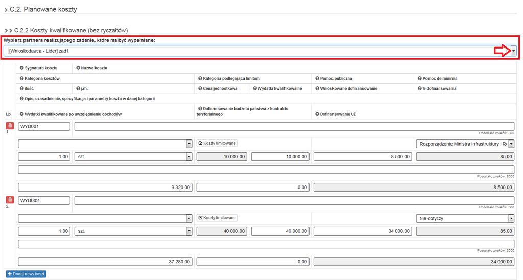Click cost name field in row WYD001
Image resolution: width=523 pixels, height=280 pixels.
(x=294, y=126)
